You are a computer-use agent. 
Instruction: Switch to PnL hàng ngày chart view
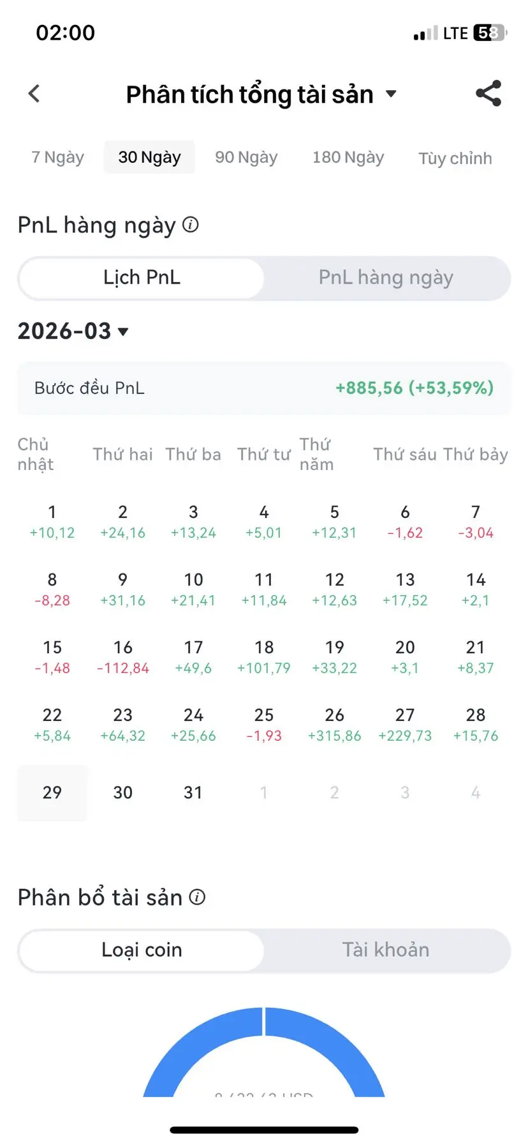coord(386,278)
